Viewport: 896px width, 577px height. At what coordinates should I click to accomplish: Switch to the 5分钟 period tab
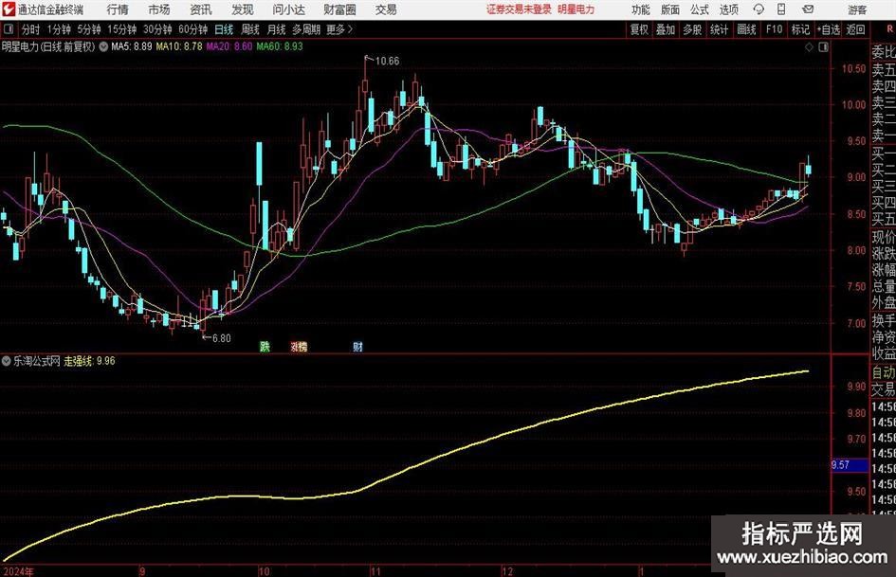(89, 29)
